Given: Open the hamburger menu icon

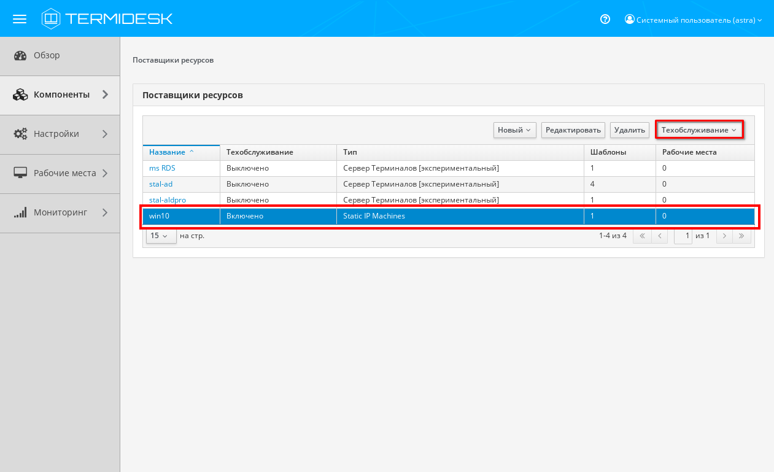Looking at the screenshot, I should [20, 19].
